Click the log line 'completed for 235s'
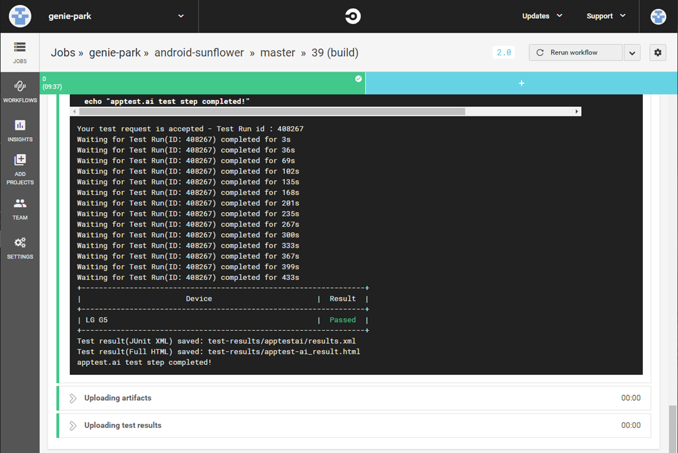This screenshot has width=678, height=453. (188, 214)
